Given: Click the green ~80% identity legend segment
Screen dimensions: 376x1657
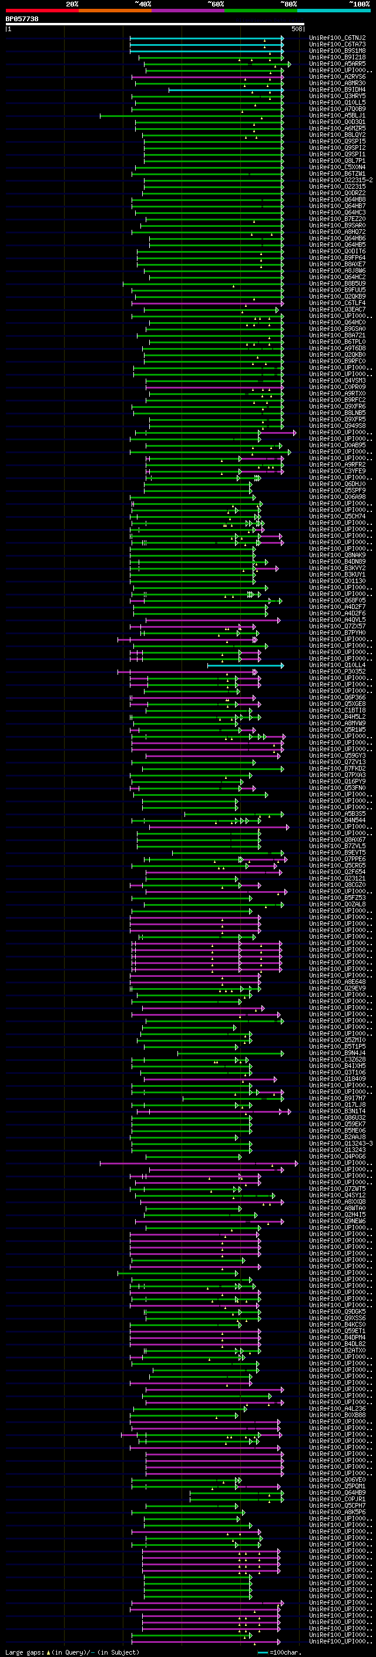Looking at the screenshot, I should tap(261, 11).
